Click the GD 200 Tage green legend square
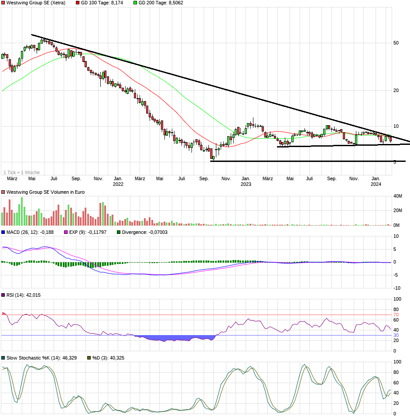 (x=135, y=3)
